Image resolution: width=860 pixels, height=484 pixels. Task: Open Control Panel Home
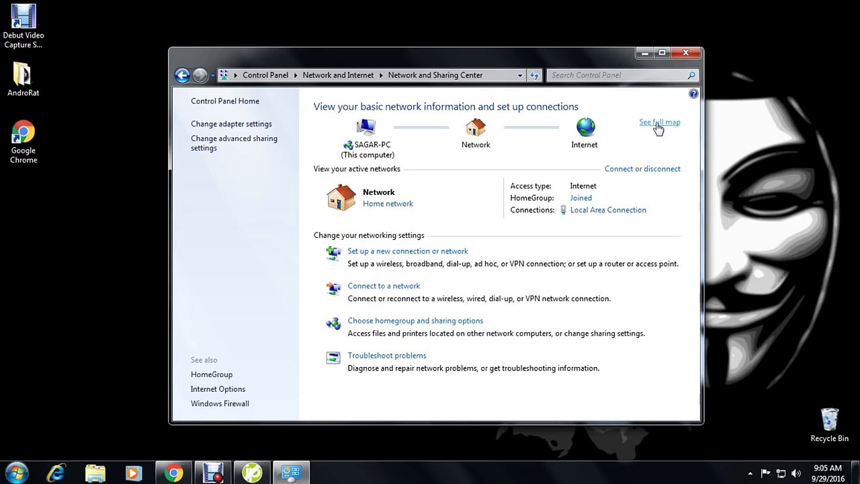point(225,101)
